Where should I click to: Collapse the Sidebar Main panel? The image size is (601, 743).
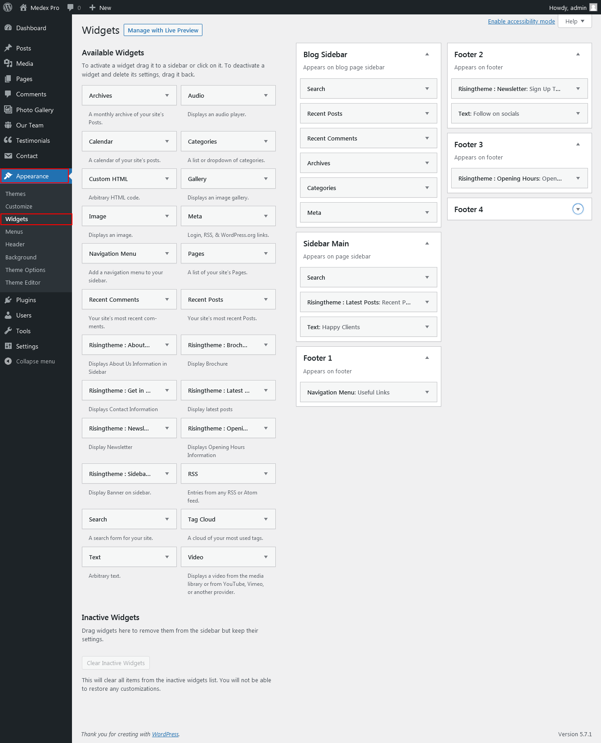427,244
